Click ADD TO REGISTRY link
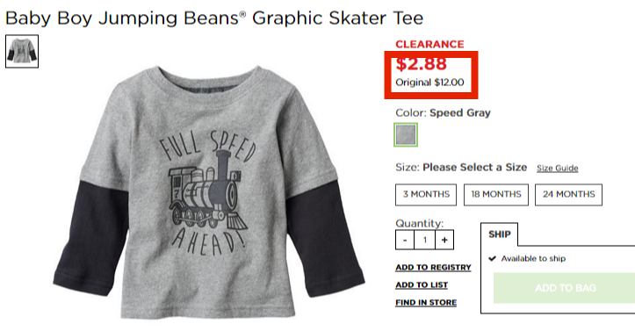Viewport: 635px width, 331px height. tap(433, 268)
